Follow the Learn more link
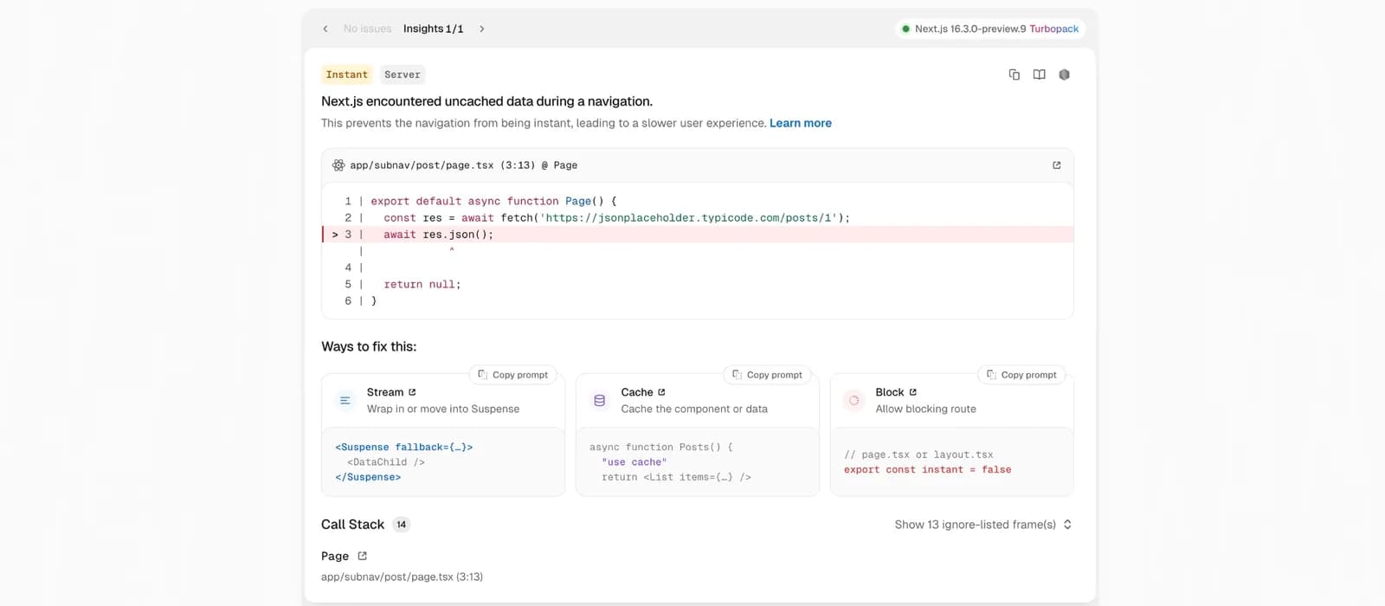The height and width of the screenshot is (606, 1385). pyautogui.click(x=801, y=123)
